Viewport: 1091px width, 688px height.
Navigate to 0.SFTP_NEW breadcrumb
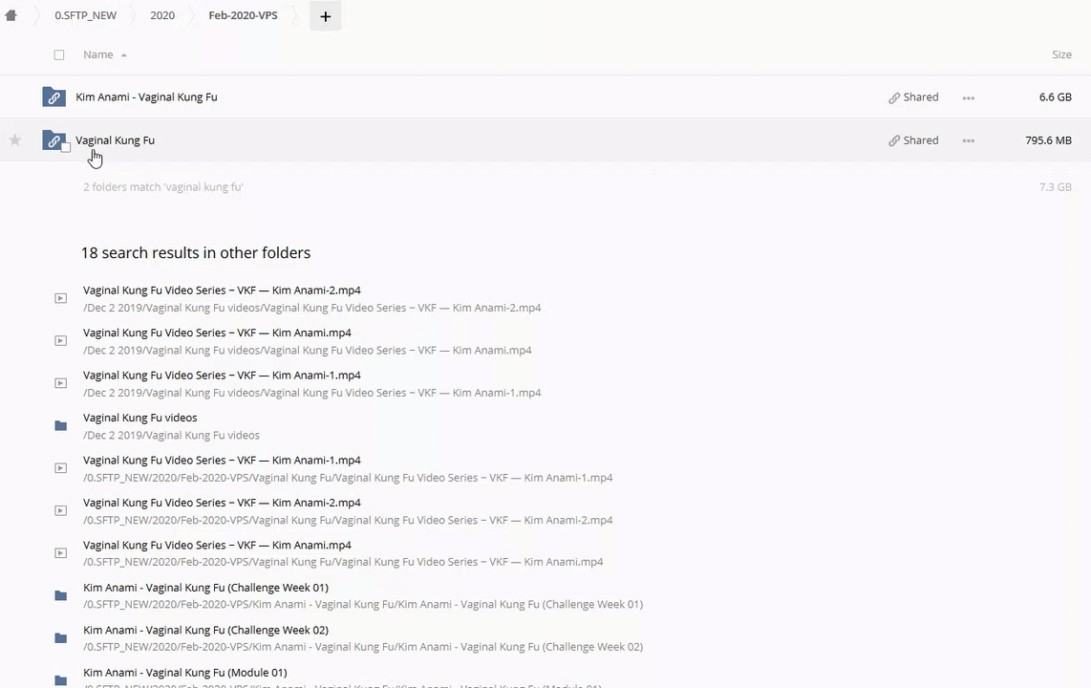(85, 15)
